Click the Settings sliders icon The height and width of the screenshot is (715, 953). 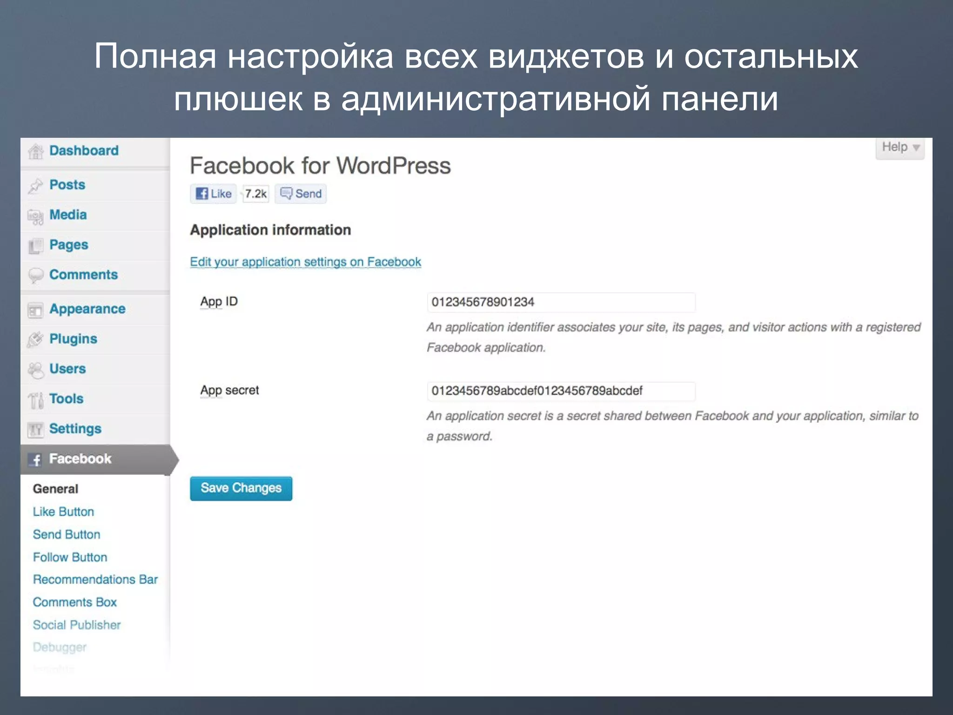pyautogui.click(x=35, y=429)
